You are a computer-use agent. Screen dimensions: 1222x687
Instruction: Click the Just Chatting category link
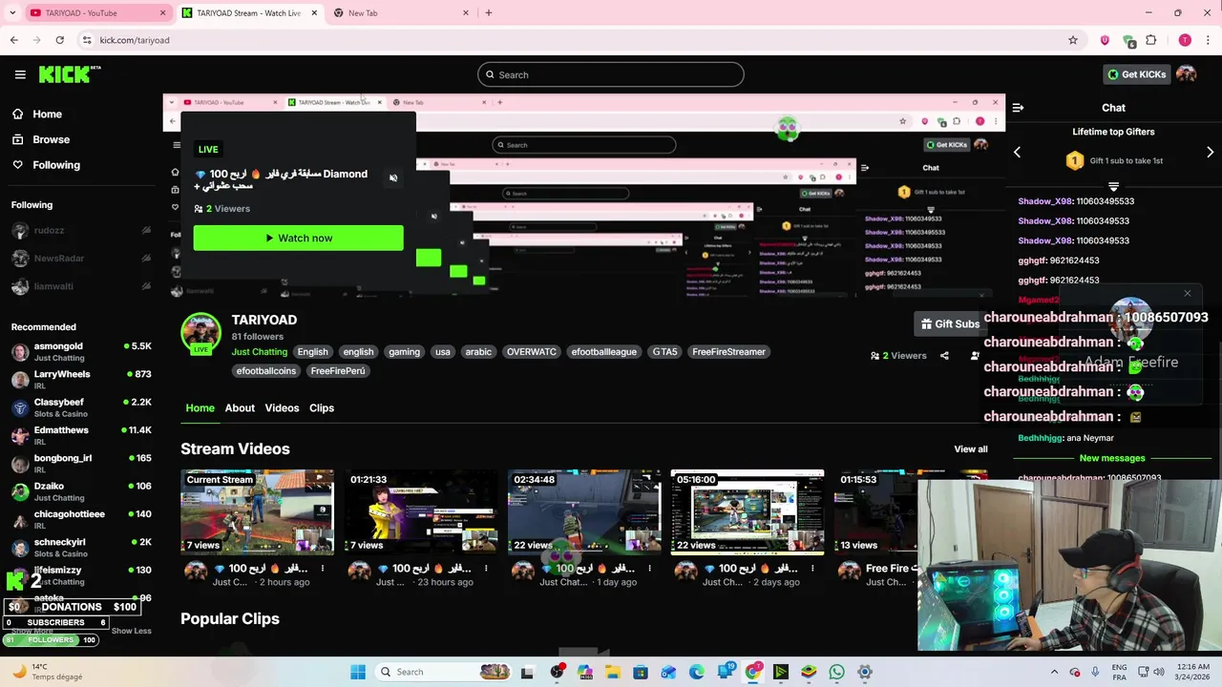click(x=259, y=352)
